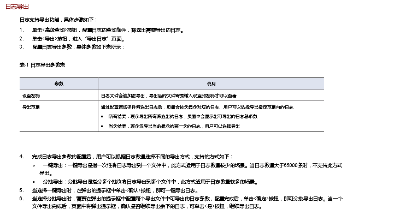This screenshot has height=215, width=400.
Task: Click step 6 about 选择分批导出时
Action: 181,202
